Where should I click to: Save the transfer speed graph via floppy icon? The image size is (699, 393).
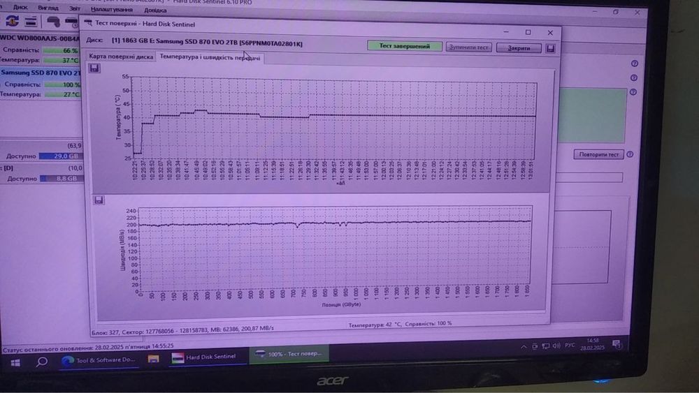point(99,200)
